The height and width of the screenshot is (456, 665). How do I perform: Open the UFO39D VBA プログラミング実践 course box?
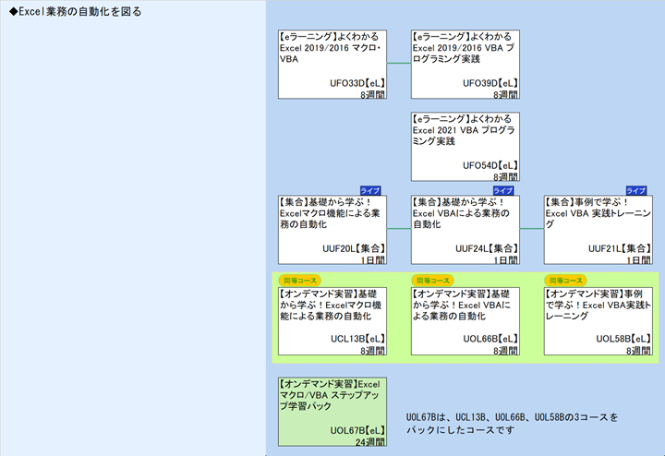coord(465,64)
